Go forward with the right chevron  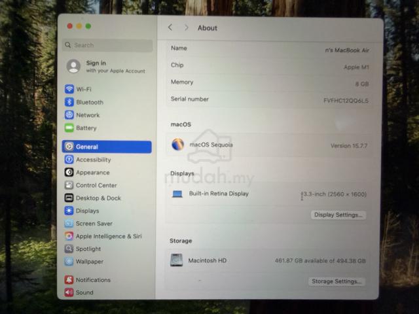point(187,27)
